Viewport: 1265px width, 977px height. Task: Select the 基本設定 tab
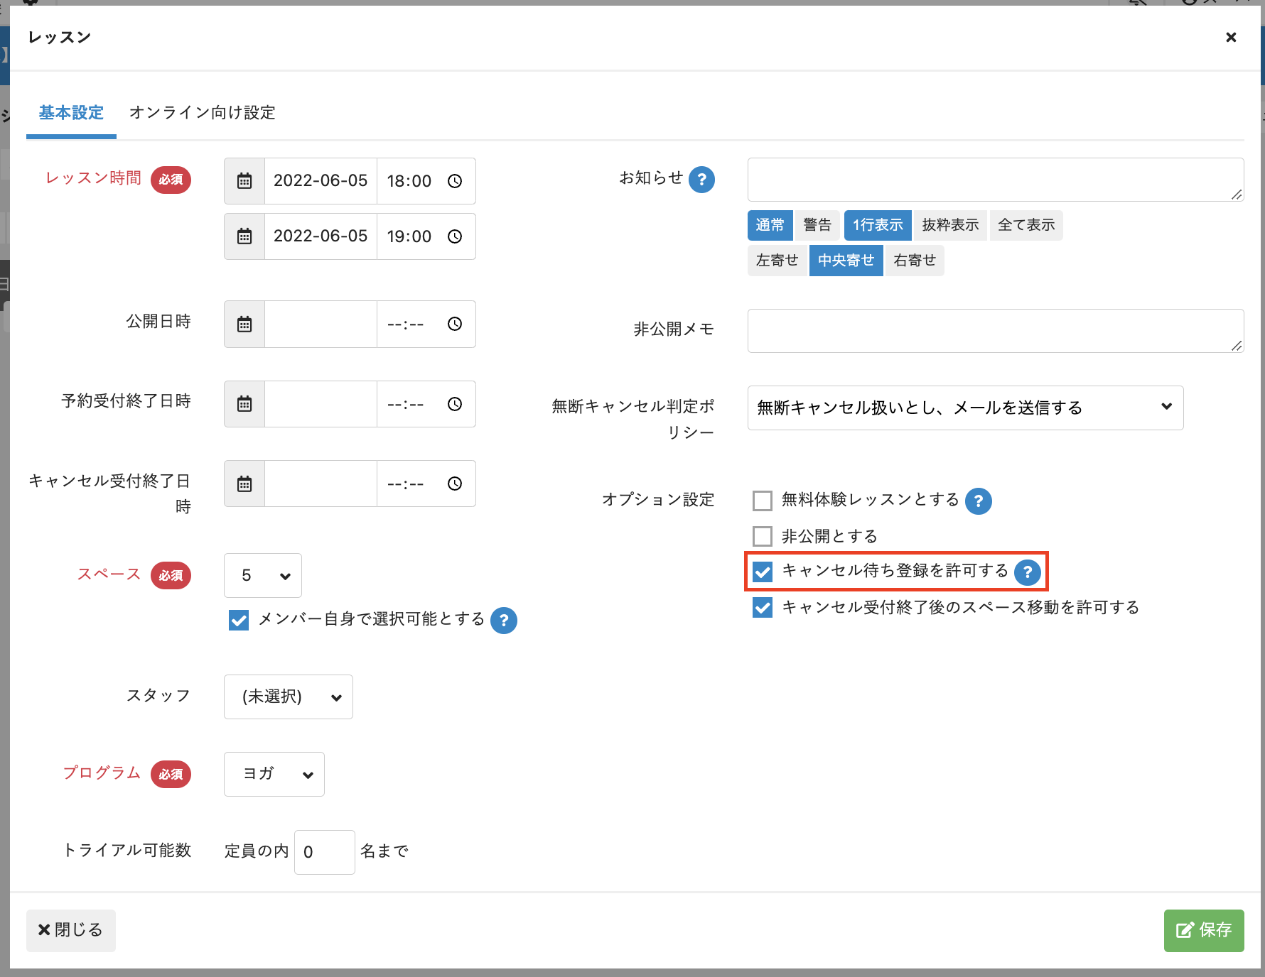tap(71, 113)
